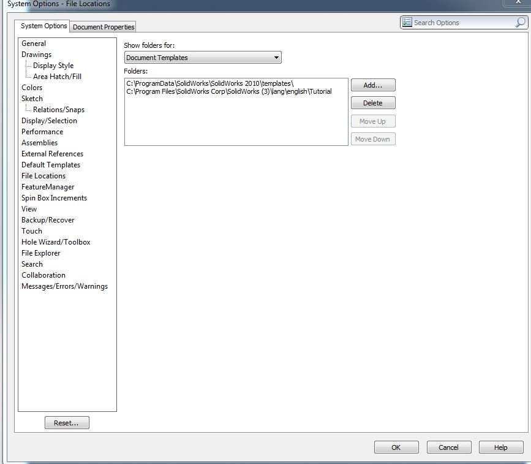Select File Locations in the tree

tap(43, 176)
